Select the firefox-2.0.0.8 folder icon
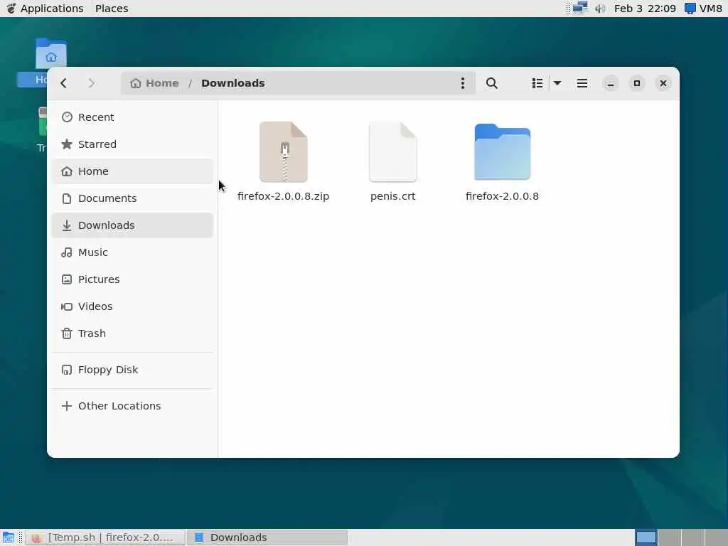 (x=503, y=152)
